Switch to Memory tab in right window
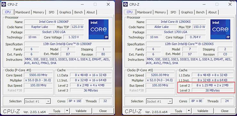 (160, 12)
